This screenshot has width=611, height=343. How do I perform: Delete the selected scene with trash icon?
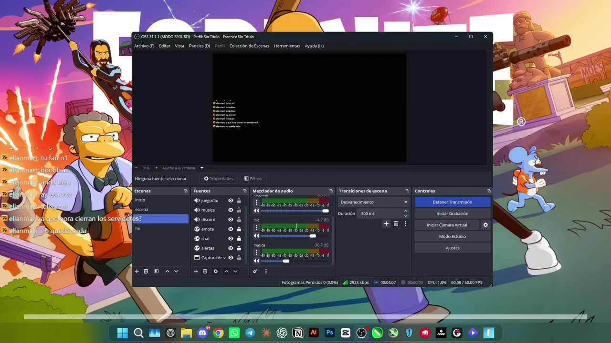(146, 271)
